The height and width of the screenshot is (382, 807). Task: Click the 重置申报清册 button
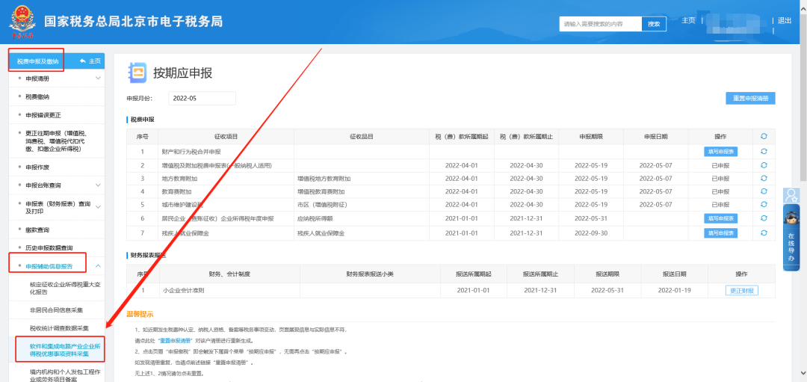pos(750,99)
